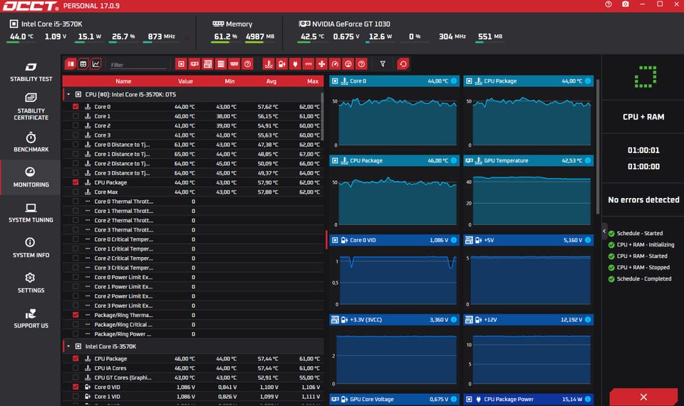Select the CPU GT Cores (Graphi... row
This screenshot has width=684, height=406.
pos(193,378)
